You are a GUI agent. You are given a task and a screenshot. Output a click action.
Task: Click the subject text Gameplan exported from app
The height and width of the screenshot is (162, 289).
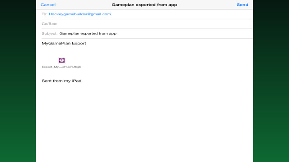pos(88,33)
